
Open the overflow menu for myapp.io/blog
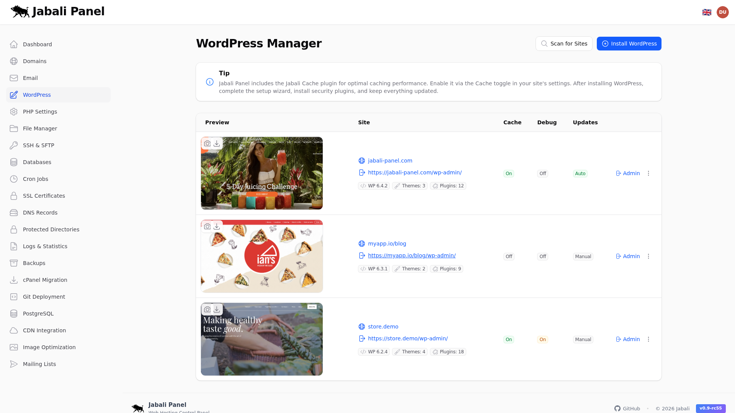(x=648, y=256)
